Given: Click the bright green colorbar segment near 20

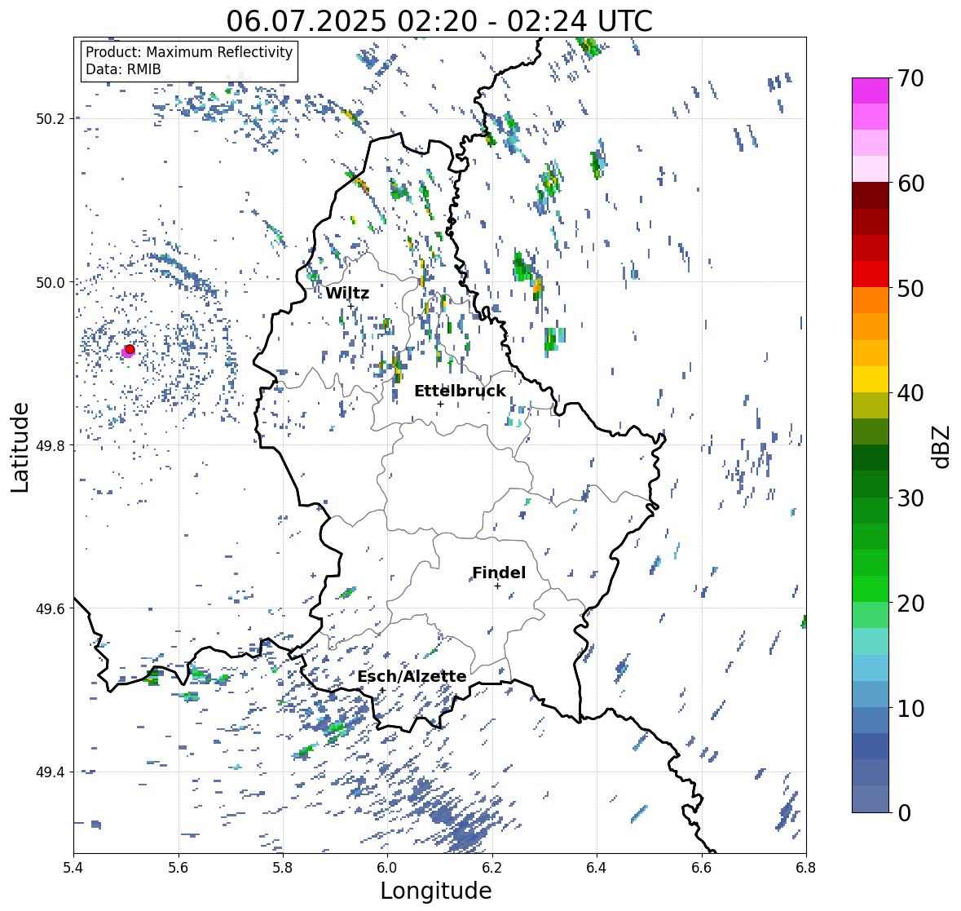Looking at the screenshot, I should (x=871, y=589).
